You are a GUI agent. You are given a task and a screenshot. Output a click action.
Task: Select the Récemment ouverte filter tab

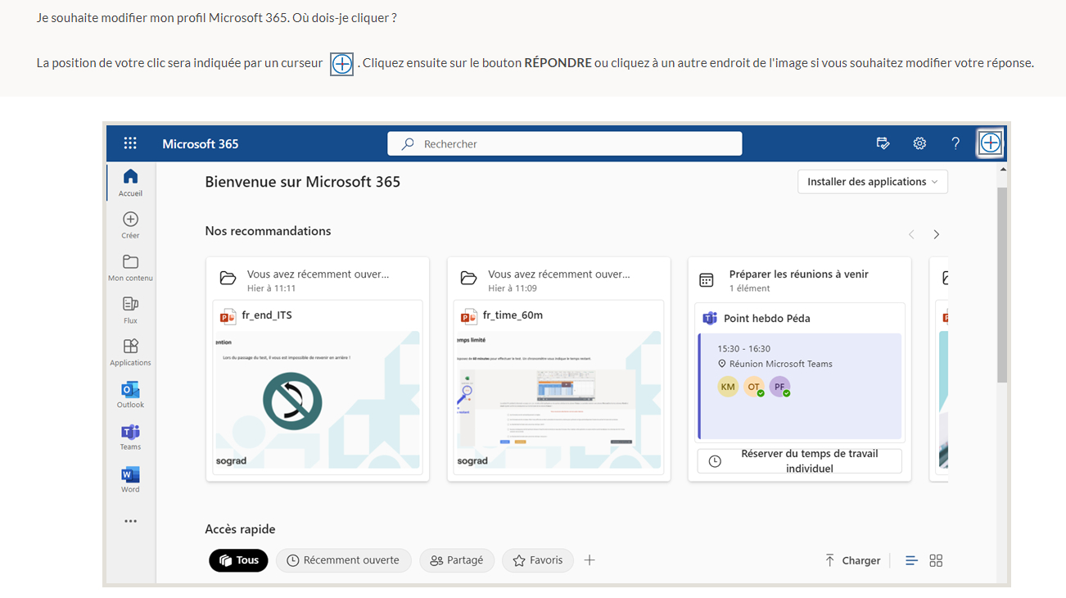click(x=343, y=560)
